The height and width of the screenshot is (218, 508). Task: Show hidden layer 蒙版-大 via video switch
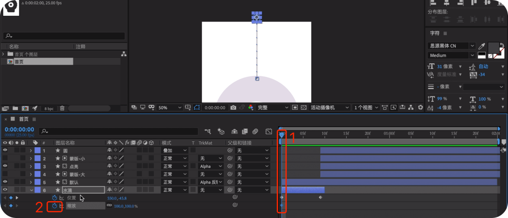pos(5,174)
